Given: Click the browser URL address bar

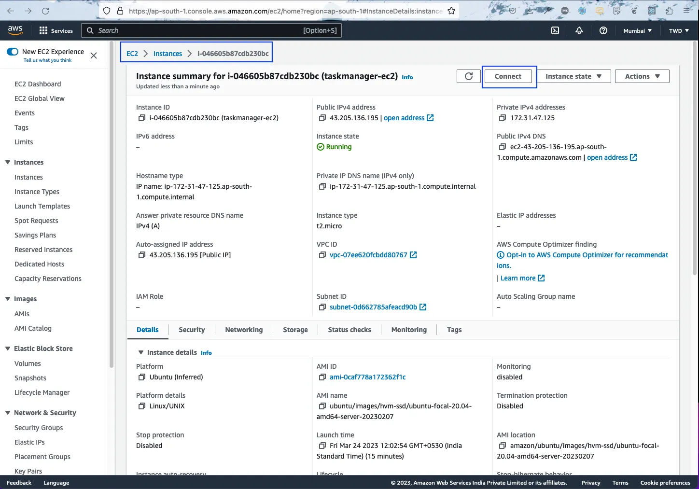Looking at the screenshot, I should tap(285, 11).
